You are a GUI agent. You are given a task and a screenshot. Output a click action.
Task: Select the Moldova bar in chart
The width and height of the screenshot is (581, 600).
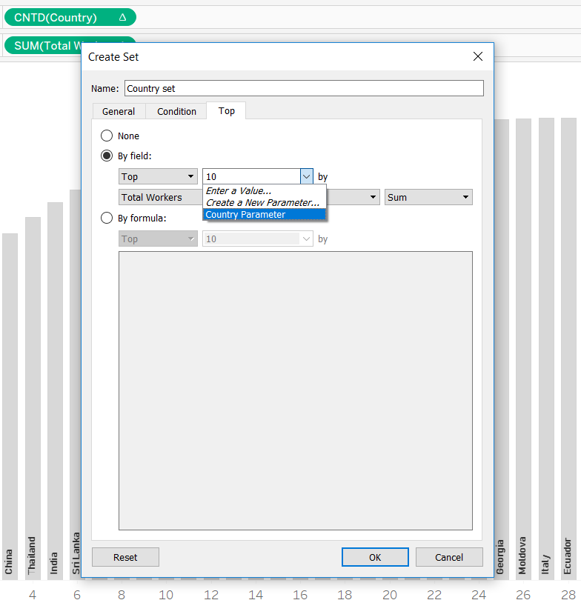[524, 349]
